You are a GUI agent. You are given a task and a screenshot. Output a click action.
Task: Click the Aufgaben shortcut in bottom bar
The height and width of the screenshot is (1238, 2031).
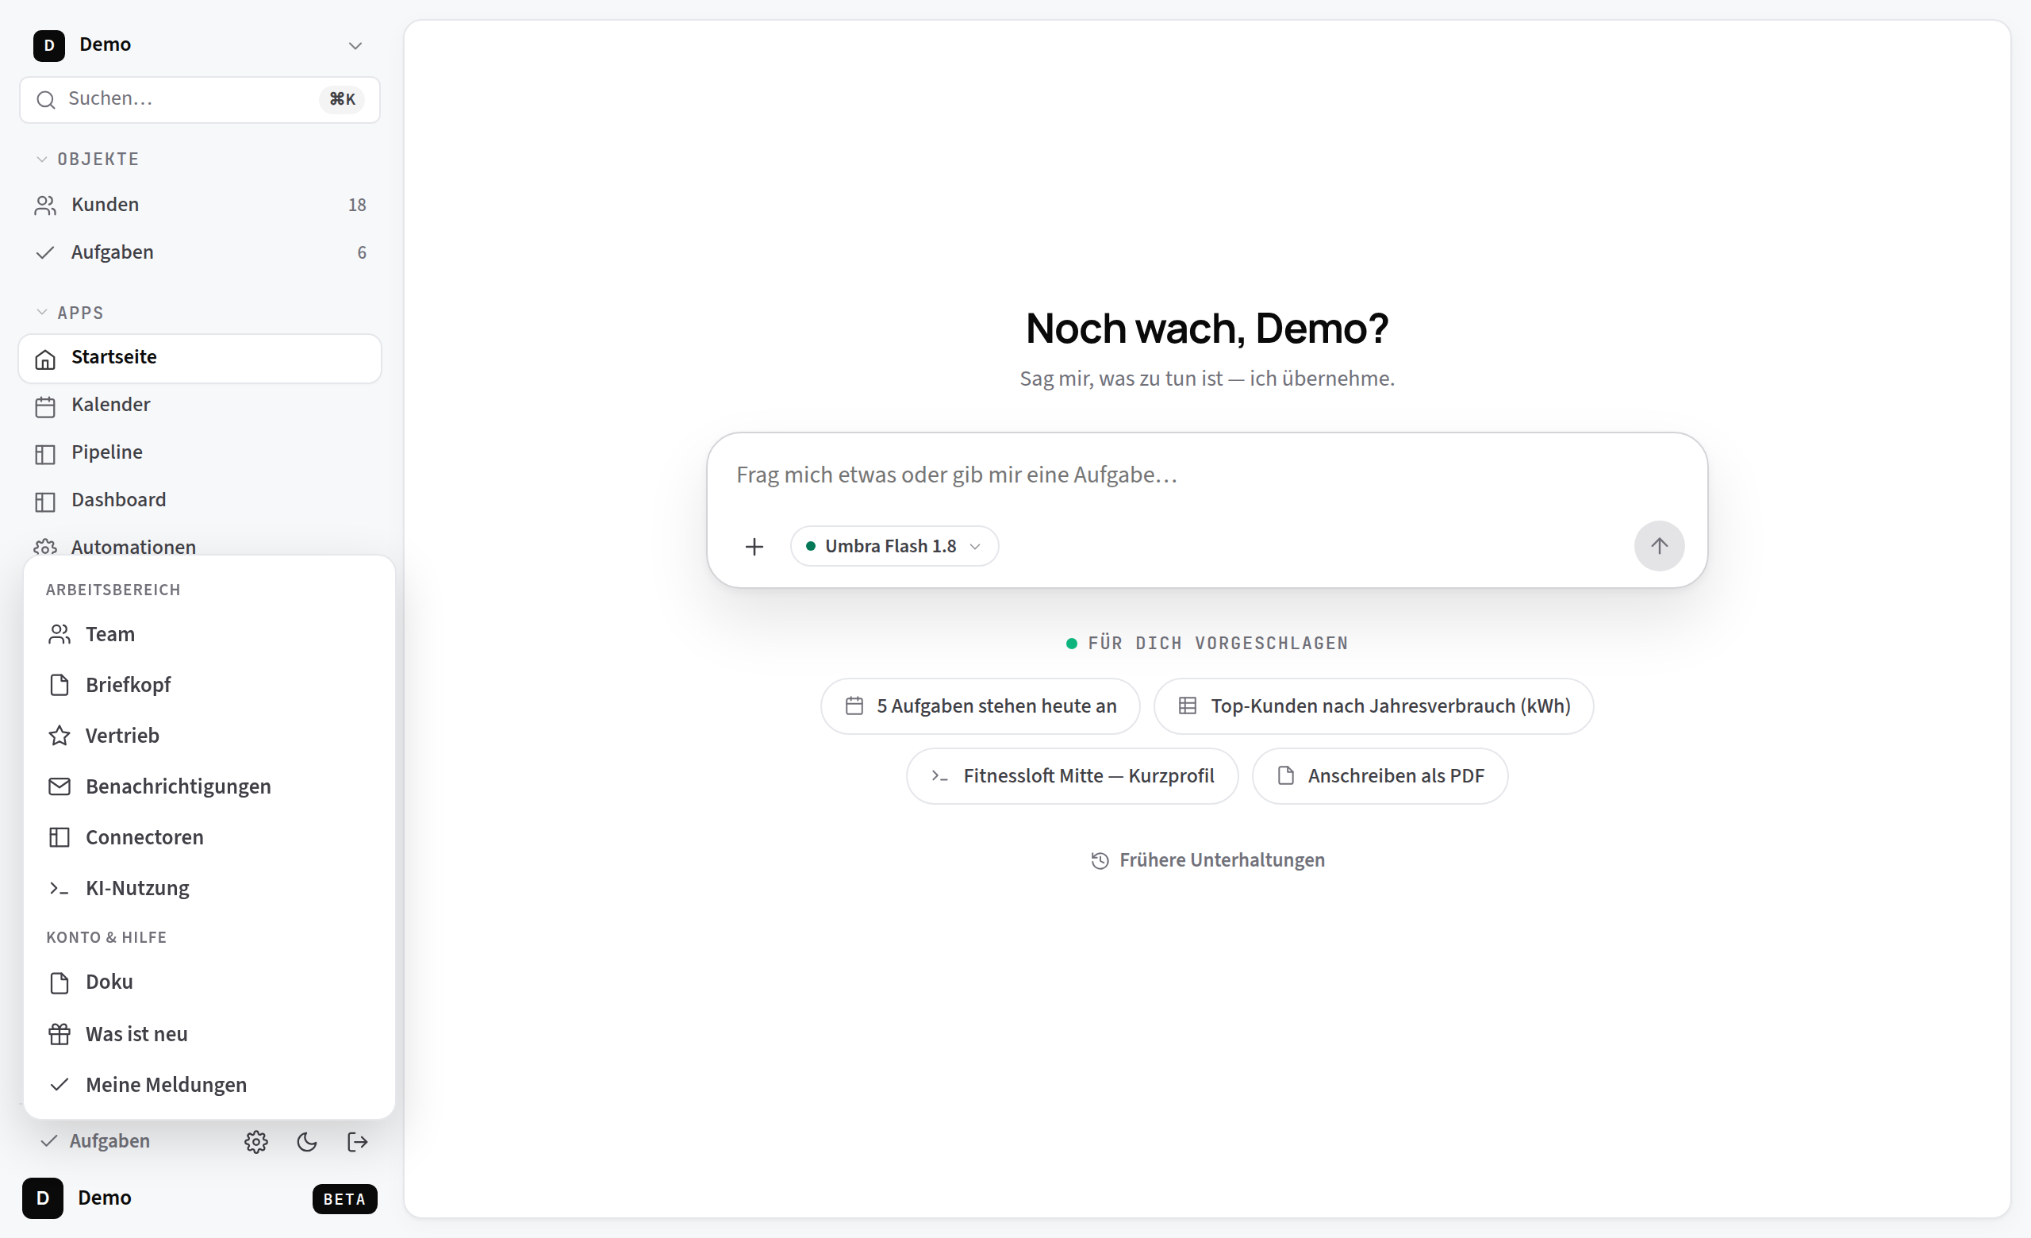pyautogui.click(x=96, y=1141)
